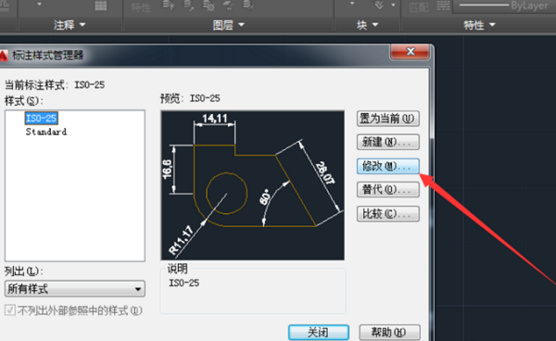Click the layer icon with sun symbol
556x341 pixels.
209,6
